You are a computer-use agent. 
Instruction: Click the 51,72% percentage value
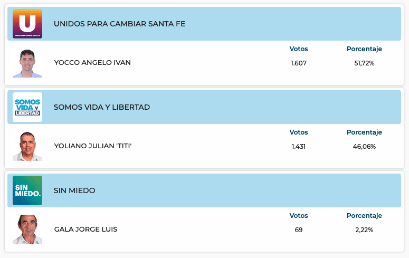click(x=364, y=63)
